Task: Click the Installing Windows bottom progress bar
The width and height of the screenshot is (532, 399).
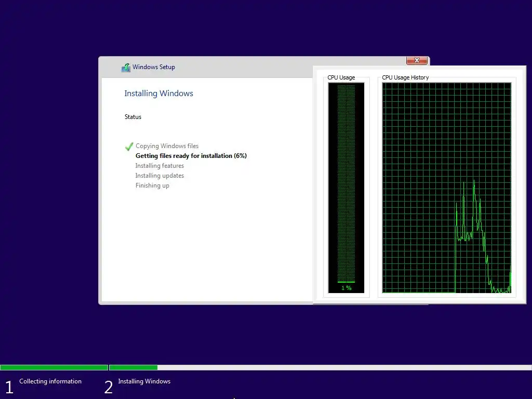Action: tap(320, 367)
